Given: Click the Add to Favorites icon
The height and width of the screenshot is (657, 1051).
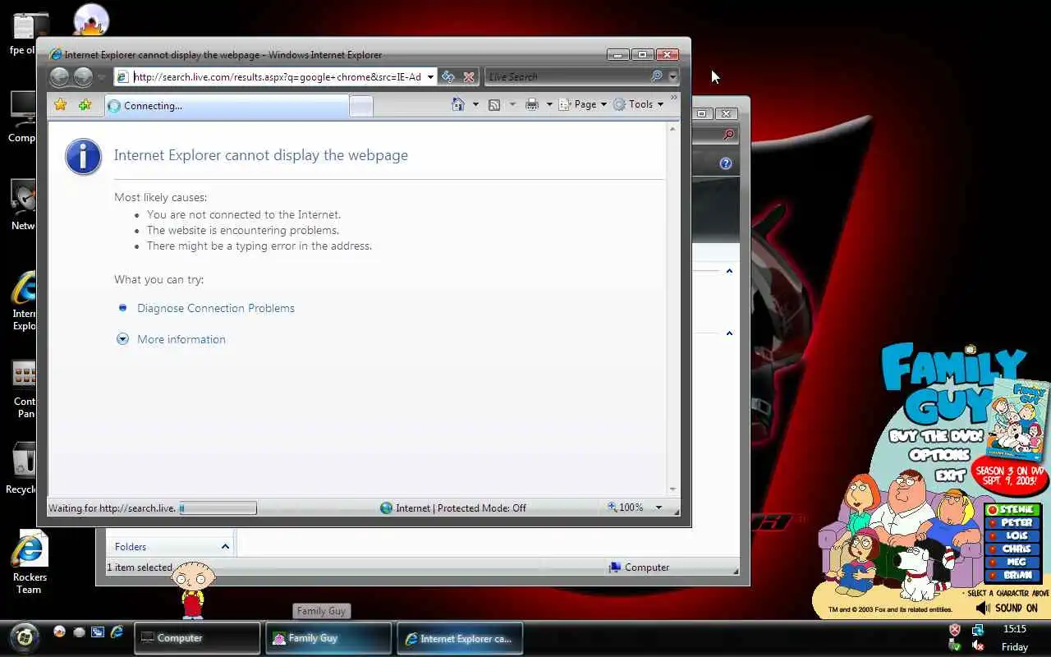Looking at the screenshot, I should click(85, 104).
